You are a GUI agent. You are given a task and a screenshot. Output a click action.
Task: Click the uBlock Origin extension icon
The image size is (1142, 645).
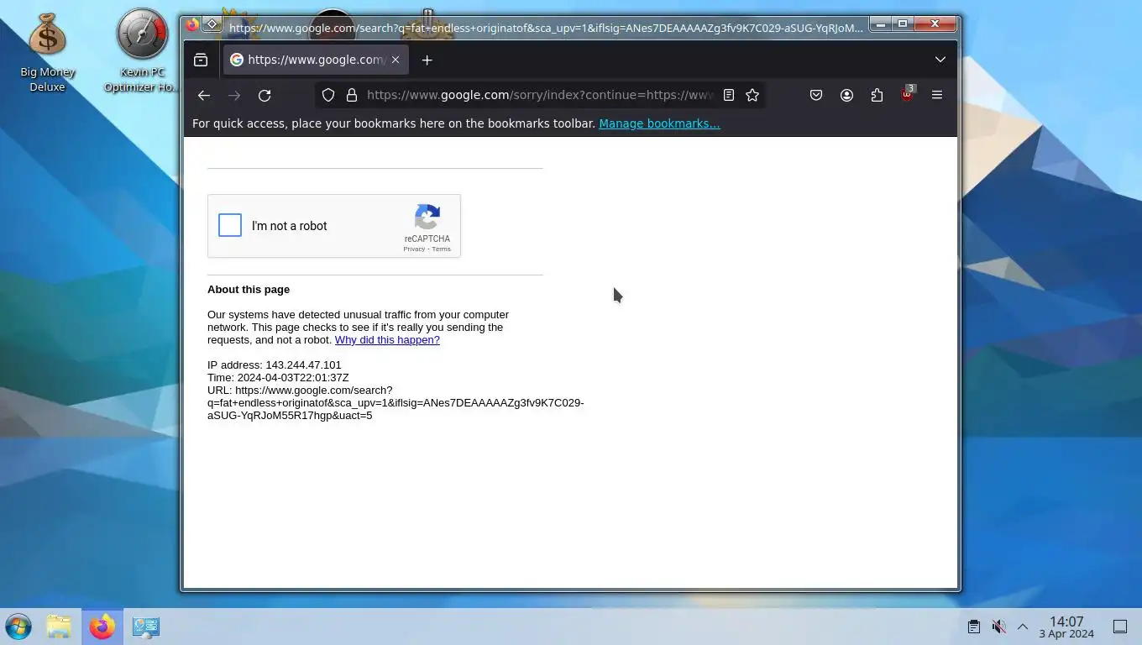[x=907, y=95]
